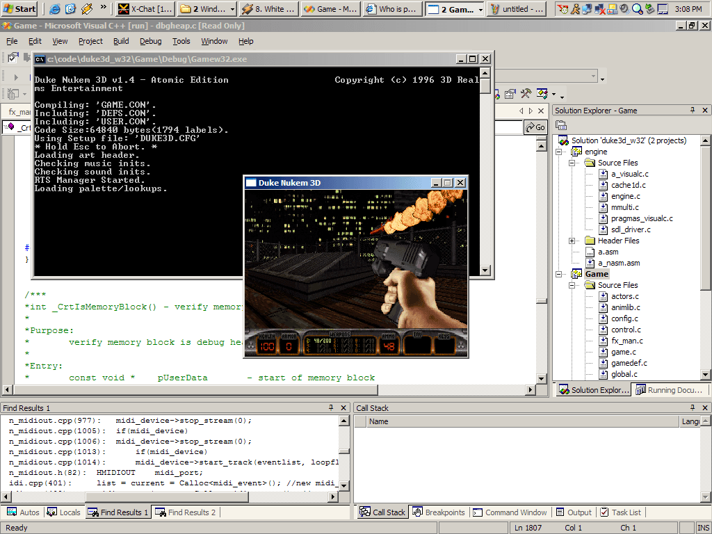Click find result line idi.cpp(401)
Viewport: 712px width, 534px height.
pyautogui.click(x=172, y=483)
